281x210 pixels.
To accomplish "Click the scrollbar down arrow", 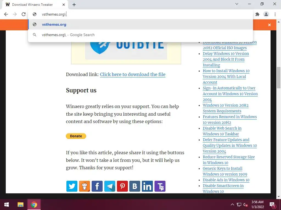I will (279, 197).
